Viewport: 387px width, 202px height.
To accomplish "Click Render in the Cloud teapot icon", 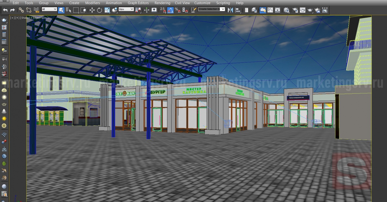I will (x=317, y=10).
